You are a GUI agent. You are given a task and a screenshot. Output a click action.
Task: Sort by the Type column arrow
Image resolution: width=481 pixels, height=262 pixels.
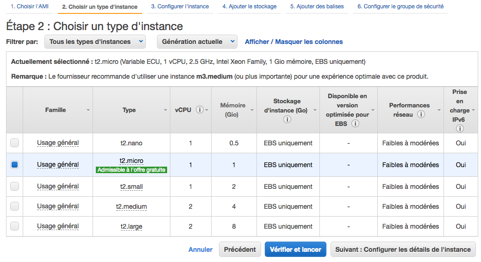coord(165,110)
